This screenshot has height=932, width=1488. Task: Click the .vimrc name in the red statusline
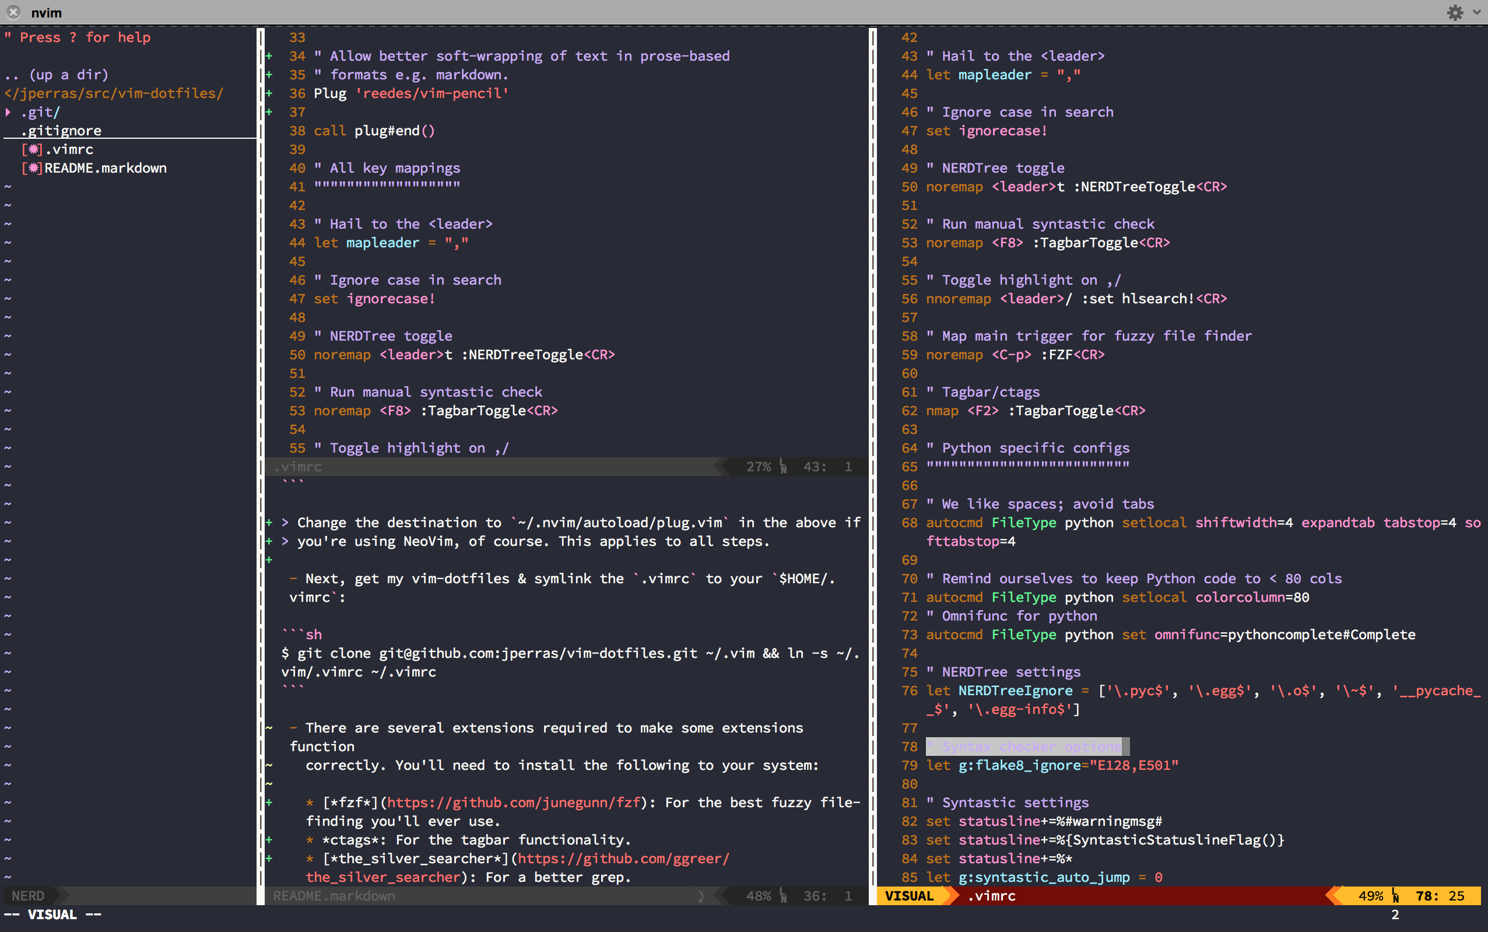pos(991,896)
